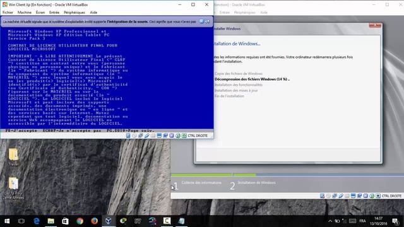
Task: Click video capture icon in background VM status bar
Action: (359, 196)
